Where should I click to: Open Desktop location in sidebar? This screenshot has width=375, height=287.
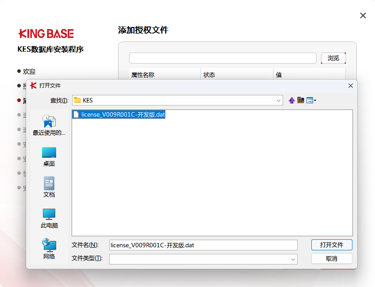[49, 157]
